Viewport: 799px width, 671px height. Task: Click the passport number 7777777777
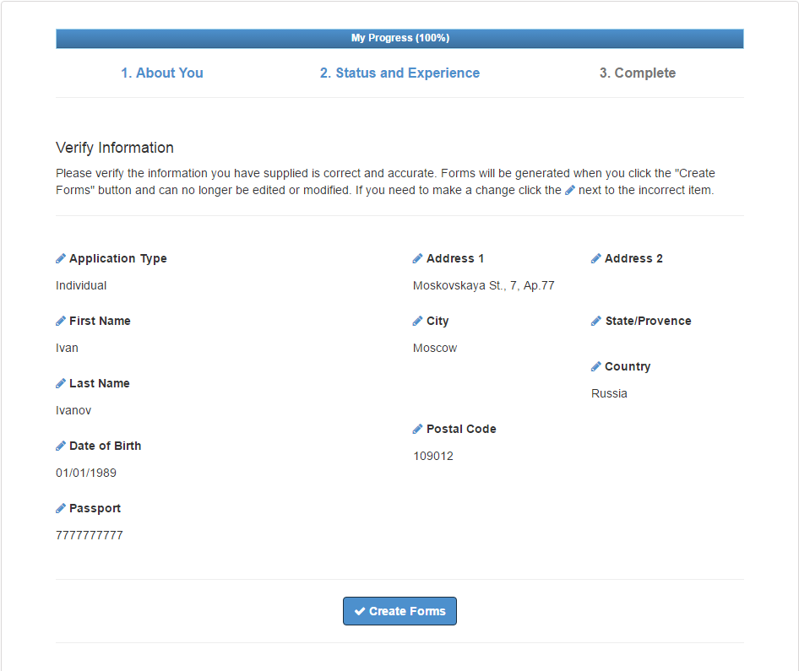pyautogui.click(x=90, y=535)
